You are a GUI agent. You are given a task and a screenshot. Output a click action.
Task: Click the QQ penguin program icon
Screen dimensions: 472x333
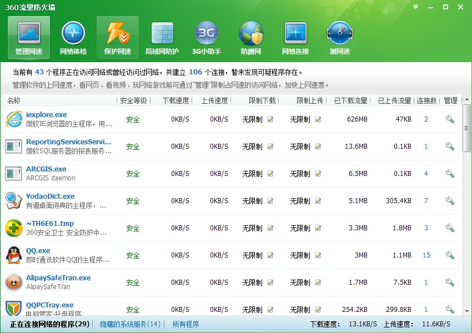(x=14, y=255)
